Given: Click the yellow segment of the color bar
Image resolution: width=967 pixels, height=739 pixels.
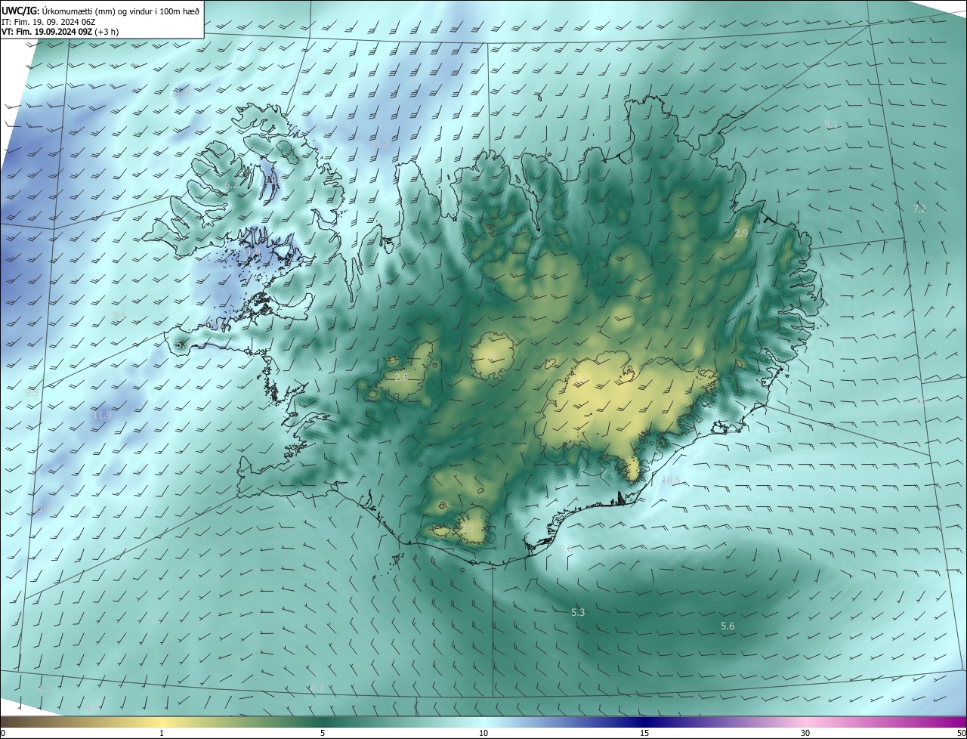Looking at the screenshot, I should [x=162, y=722].
